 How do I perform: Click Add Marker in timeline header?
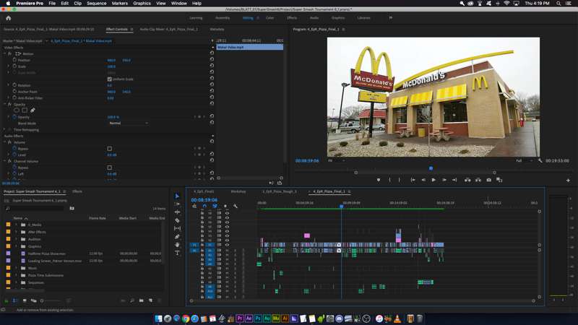tap(225, 206)
